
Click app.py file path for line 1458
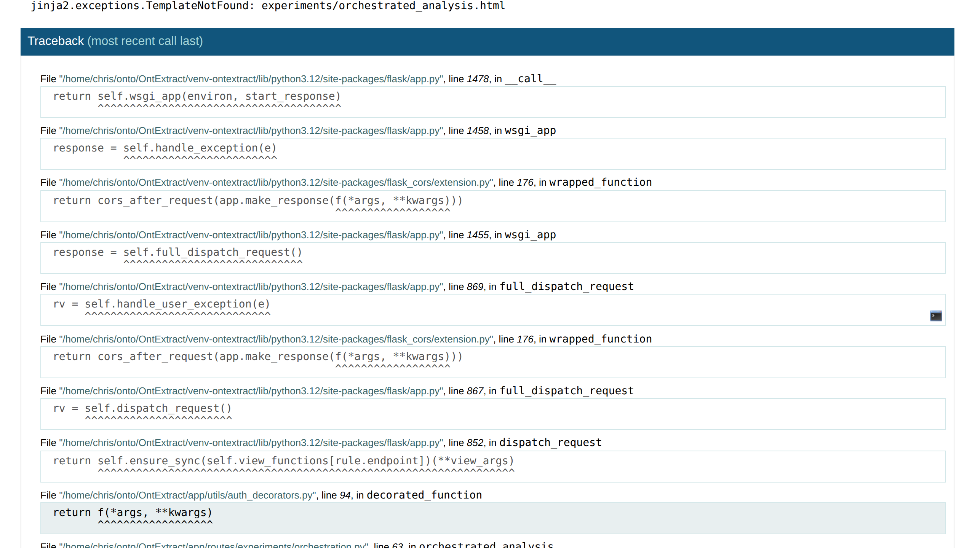click(251, 131)
